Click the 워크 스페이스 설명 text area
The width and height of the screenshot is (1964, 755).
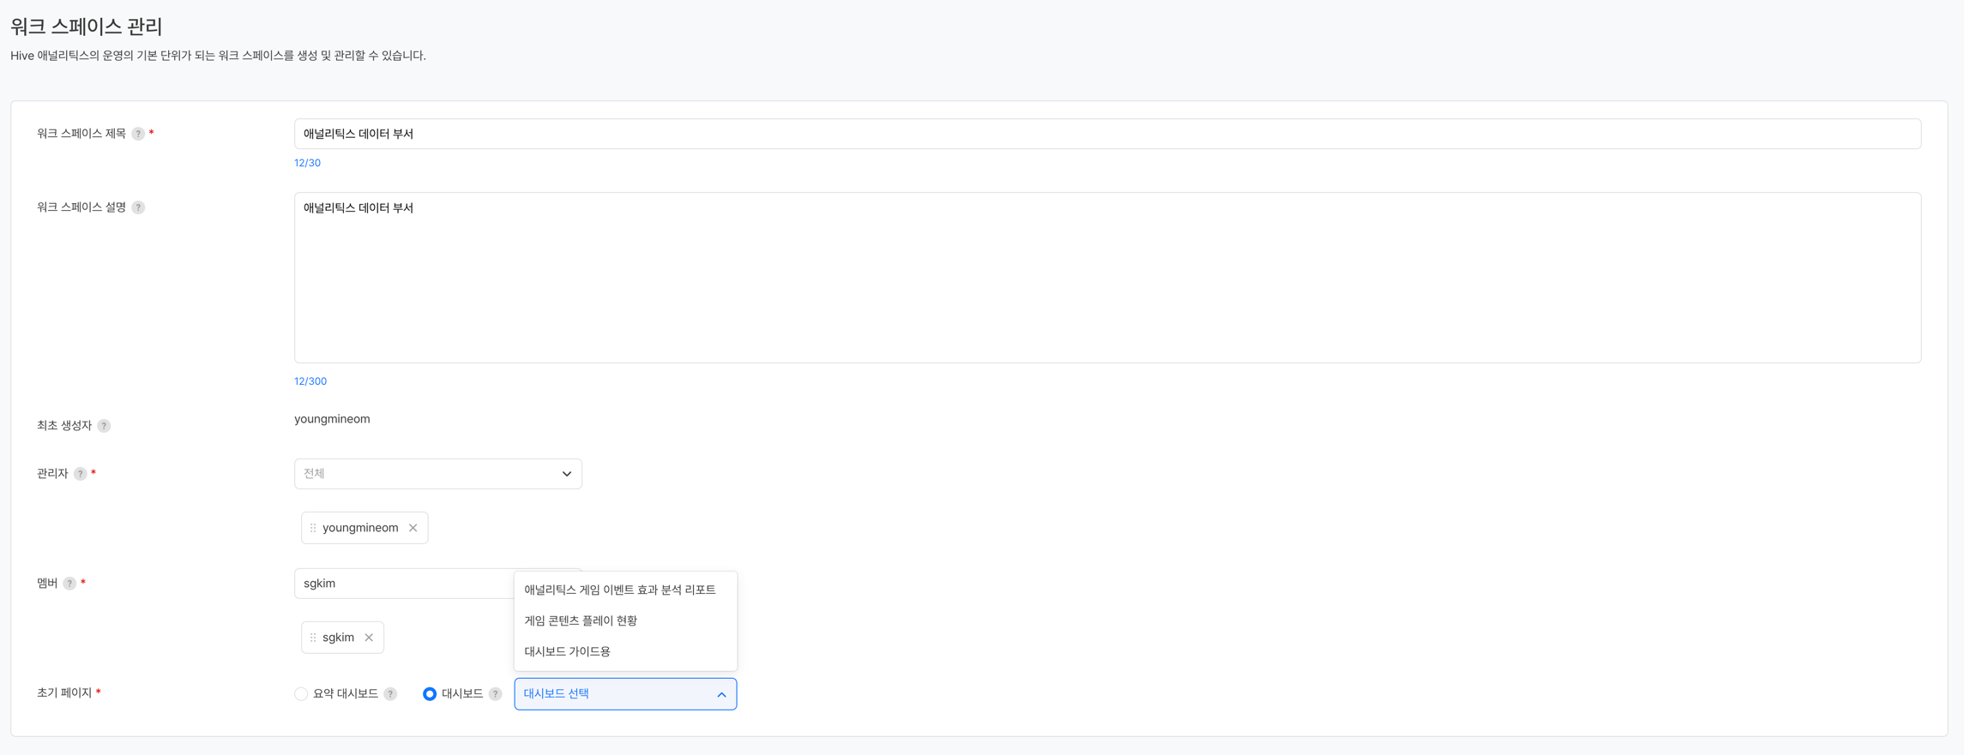point(1106,277)
